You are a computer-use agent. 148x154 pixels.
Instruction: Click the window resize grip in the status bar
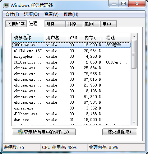point(143,149)
